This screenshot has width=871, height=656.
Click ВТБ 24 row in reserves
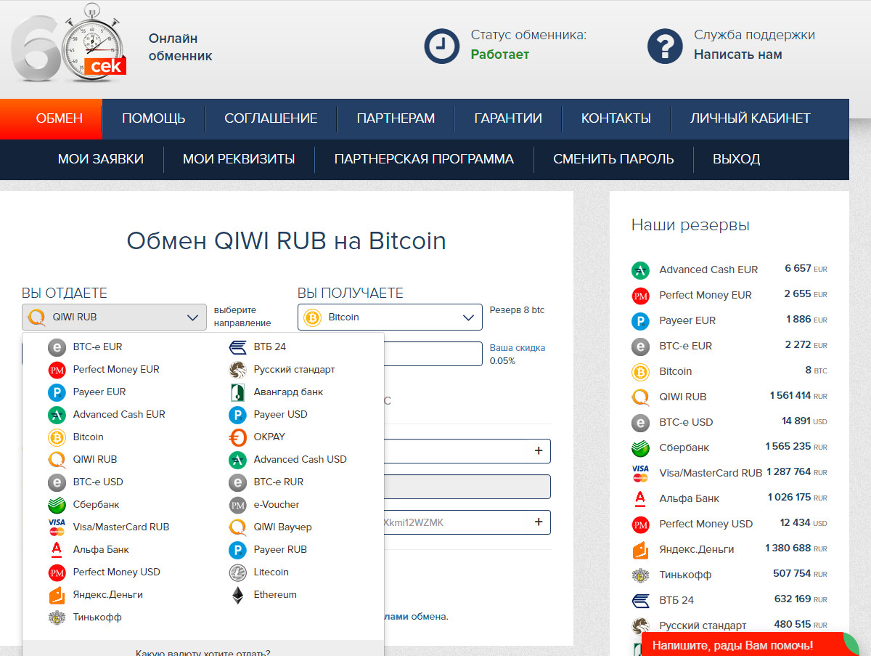[729, 600]
